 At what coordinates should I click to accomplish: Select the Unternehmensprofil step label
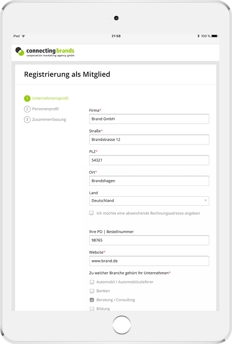tap(50, 98)
